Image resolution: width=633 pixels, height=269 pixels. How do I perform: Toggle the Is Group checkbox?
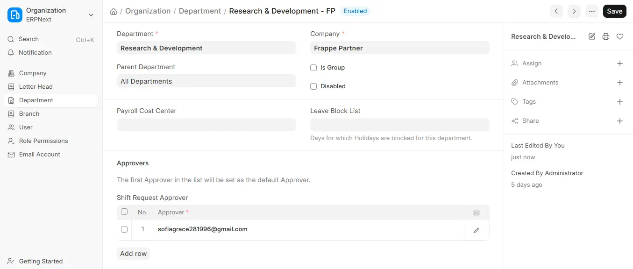point(313,68)
